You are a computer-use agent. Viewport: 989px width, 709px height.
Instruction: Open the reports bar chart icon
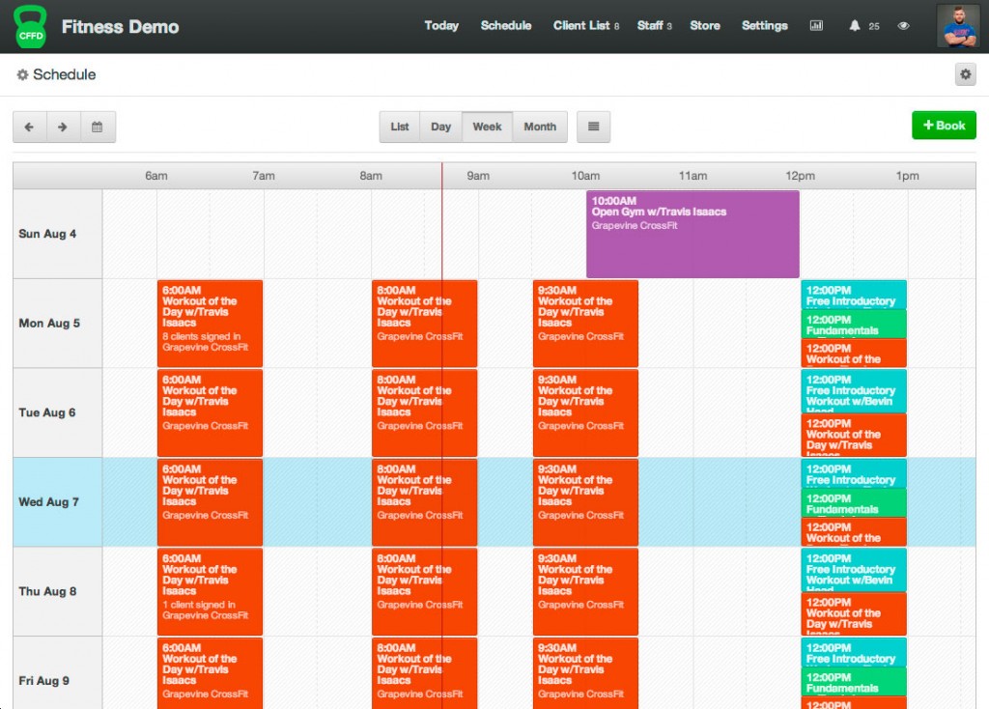coord(816,26)
